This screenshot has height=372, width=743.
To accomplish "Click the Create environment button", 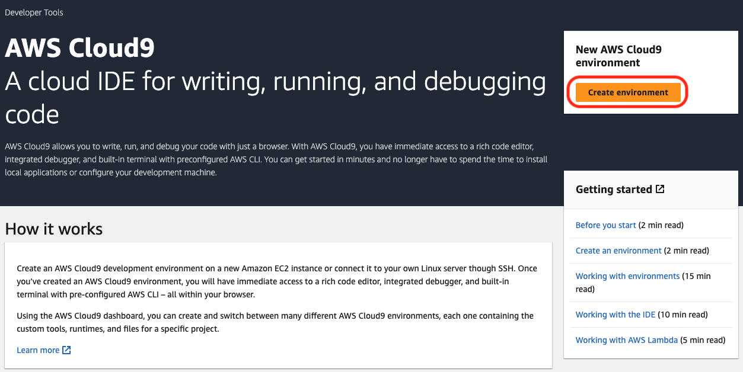I will pyautogui.click(x=628, y=92).
